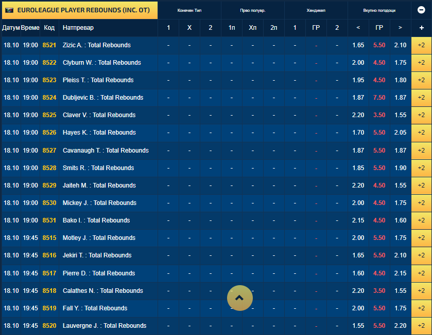This screenshot has height=335, width=432.
Task: Pick over 1.87 odds for Cavanaugh T.
Action: tap(400, 151)
